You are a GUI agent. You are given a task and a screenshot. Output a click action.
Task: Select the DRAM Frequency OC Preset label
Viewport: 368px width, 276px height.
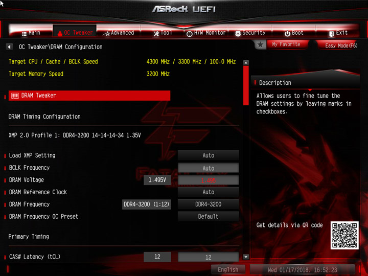pos(43,216)
